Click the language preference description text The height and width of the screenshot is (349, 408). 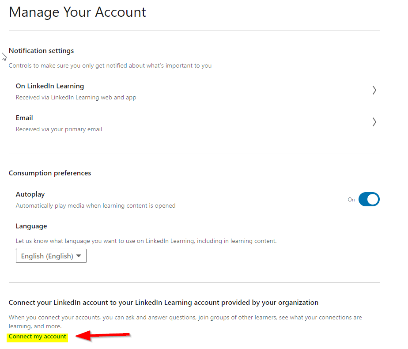[x=146, y=241]
